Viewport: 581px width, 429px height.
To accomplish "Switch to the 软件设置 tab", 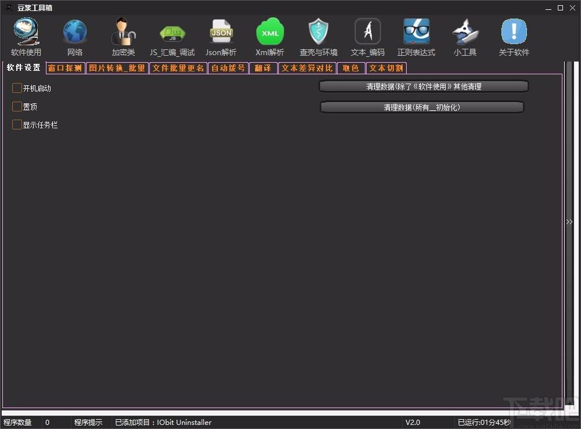I will tap(23, 68).
